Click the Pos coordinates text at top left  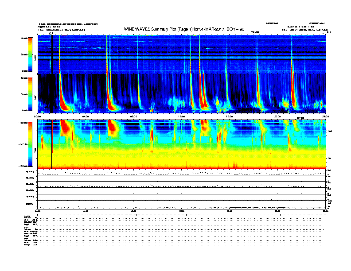(x=62, y=30)
